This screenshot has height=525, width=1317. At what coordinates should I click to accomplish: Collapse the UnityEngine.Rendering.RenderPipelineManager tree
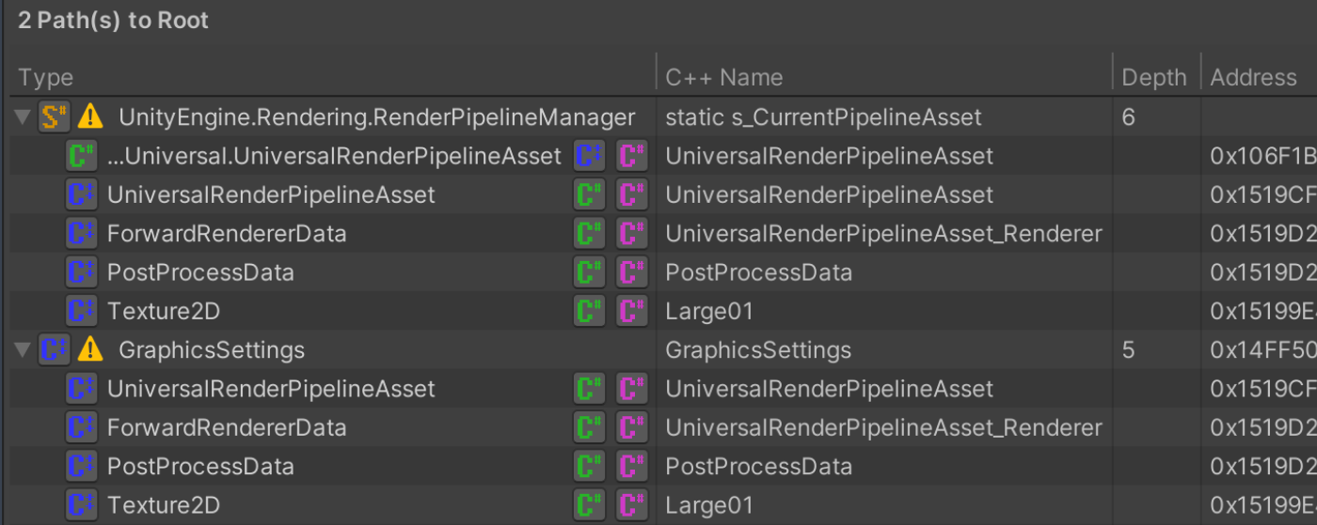pyautogui.click(x=23, y=117)
